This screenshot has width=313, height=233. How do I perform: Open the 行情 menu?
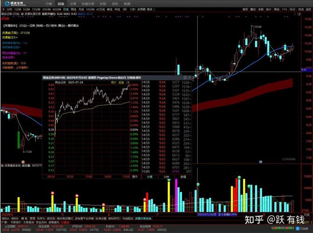(49, 3)
